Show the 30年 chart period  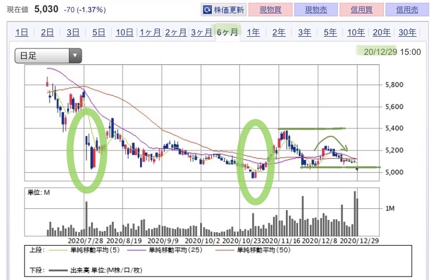407,32
